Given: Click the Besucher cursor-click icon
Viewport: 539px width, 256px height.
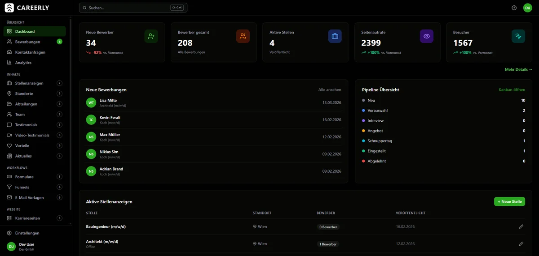Looking at the screenshot, I should [518, 36].
